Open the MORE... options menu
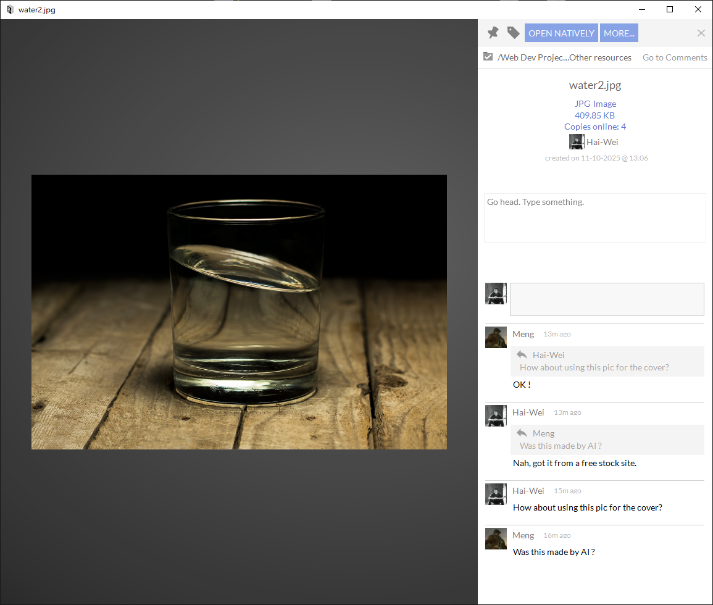This screenshot has height=605, width=713. point(619,33)
